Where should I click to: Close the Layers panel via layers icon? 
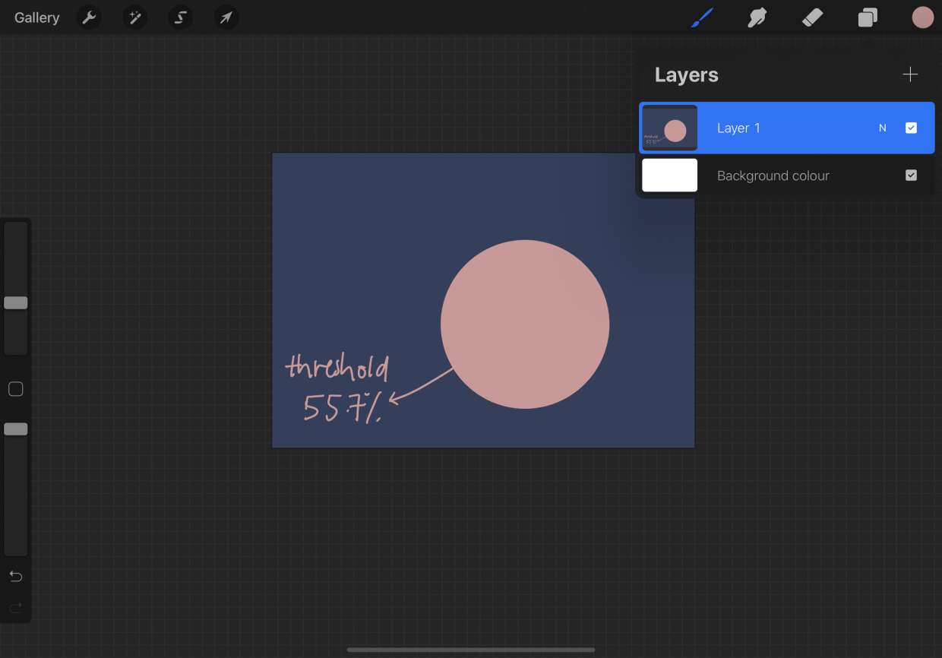tap(868, 17)
